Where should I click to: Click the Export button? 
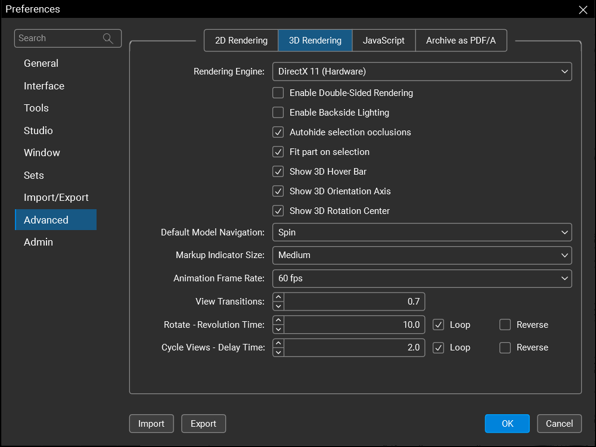click(203, 424)
